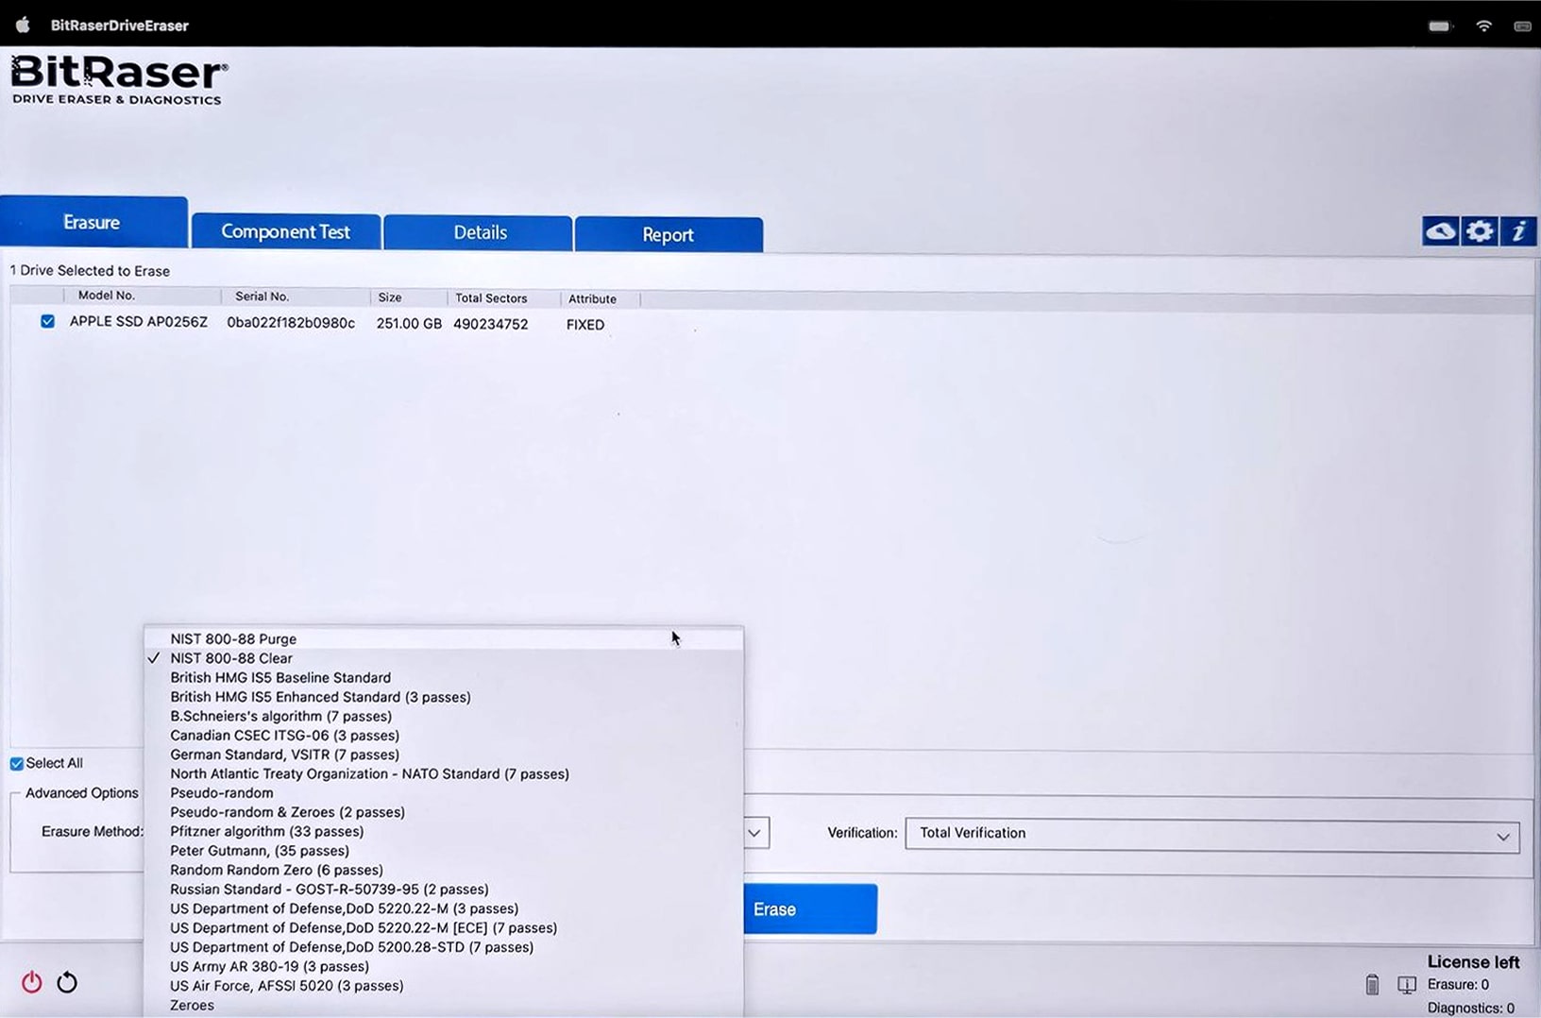Screen dimensions: 1541x1018
Task: Click serial number 0ba022f182b0980c
Action: (x=291, y=323)
